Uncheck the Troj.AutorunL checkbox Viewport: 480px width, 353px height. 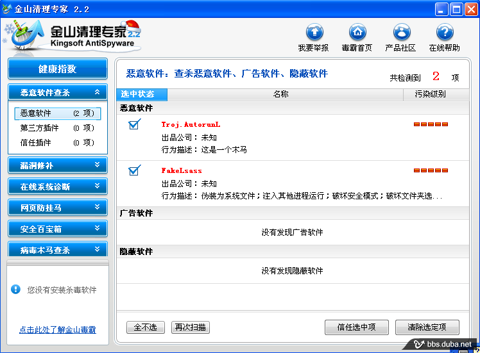point(134,124)
